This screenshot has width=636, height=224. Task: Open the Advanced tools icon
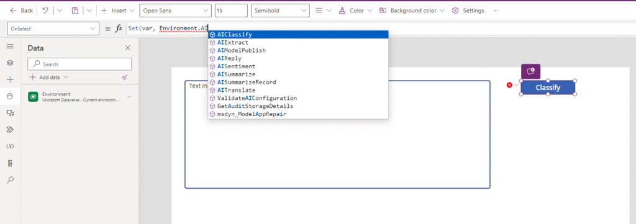point(10,163)
